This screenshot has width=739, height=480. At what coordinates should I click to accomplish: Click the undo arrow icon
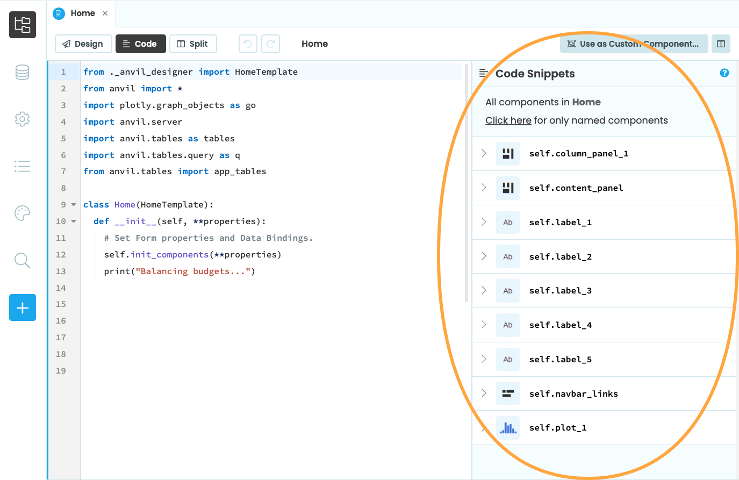click(248, 44)
